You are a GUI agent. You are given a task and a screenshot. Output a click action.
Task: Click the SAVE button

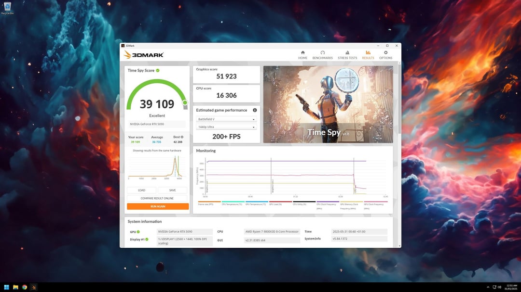172,190
